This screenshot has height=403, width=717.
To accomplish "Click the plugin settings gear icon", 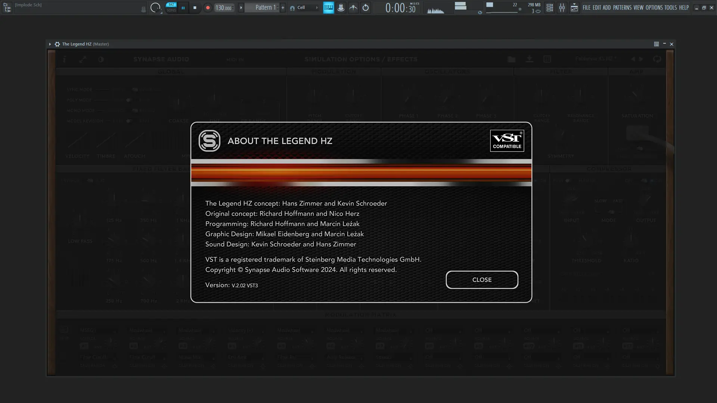I will click(x=57, y=44).
